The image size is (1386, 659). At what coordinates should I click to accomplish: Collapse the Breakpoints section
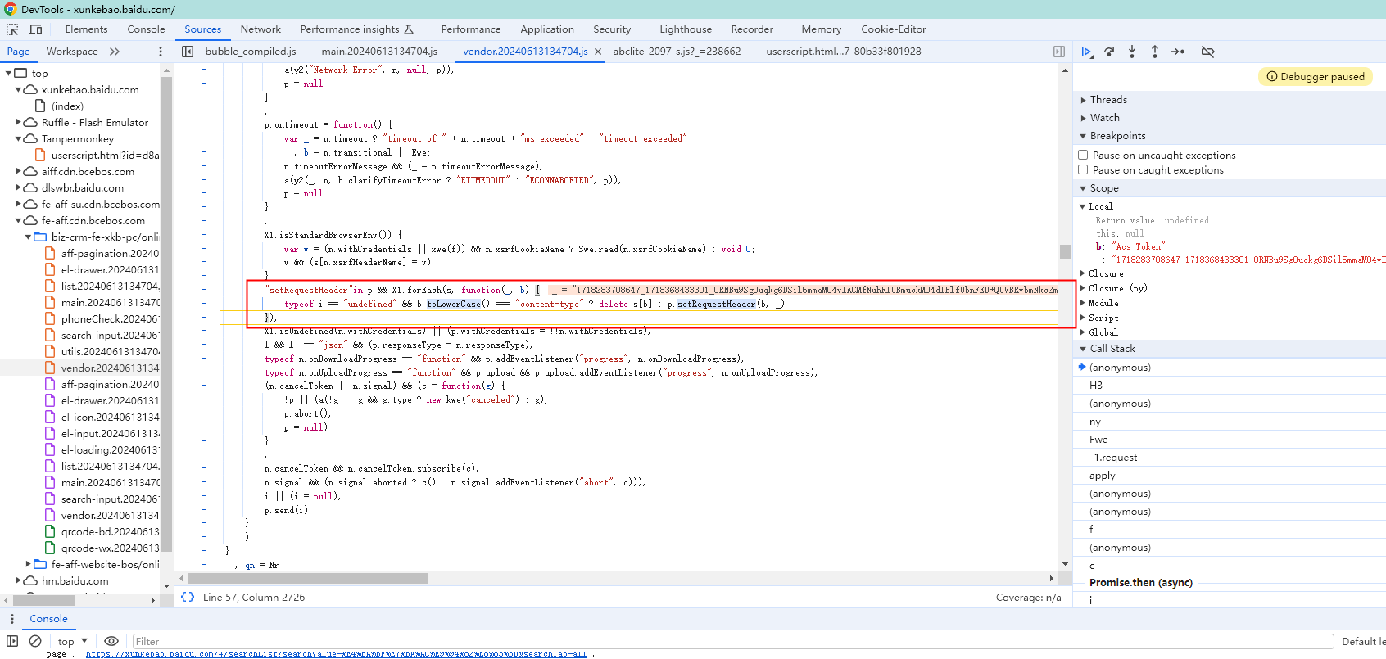(x=1083, y=136)
